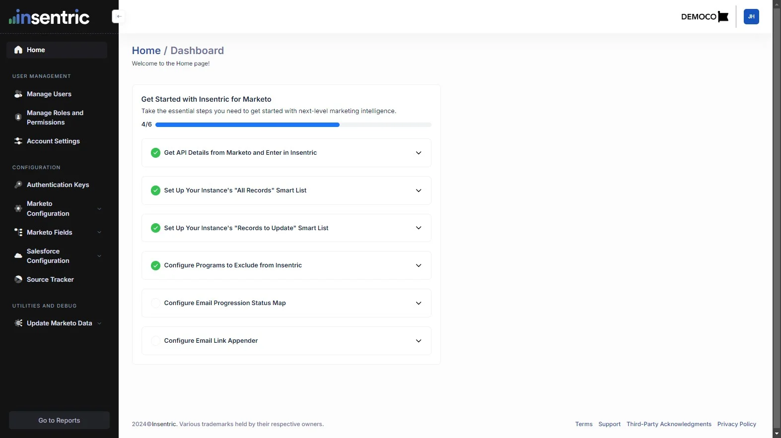Click the Manage Users people icon
The height and width of the screenshot is (438, 781).
[18, 94]
